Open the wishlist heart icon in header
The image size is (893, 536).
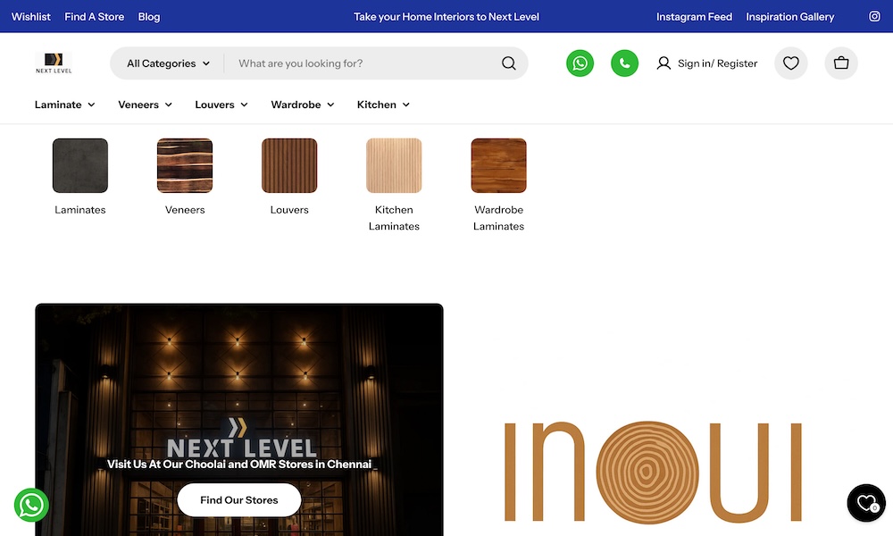click(790, 63)
